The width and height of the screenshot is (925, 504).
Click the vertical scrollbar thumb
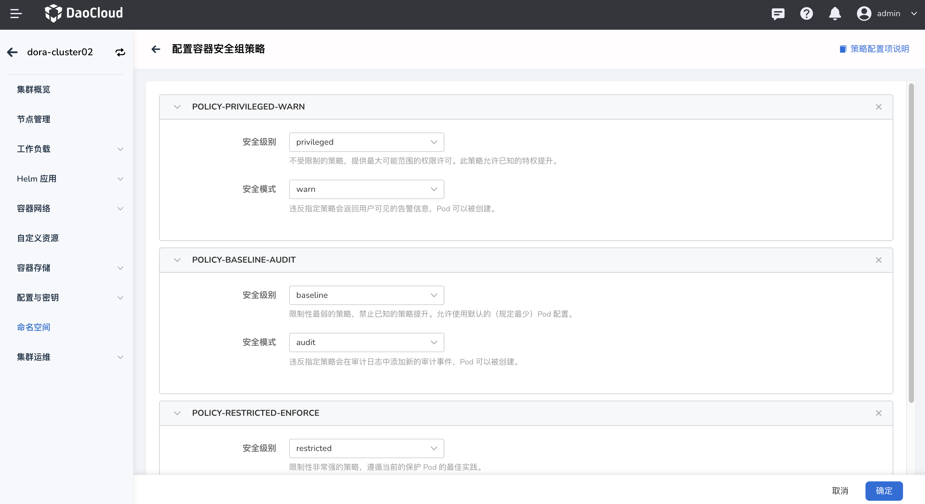click(x=911, y=243)
